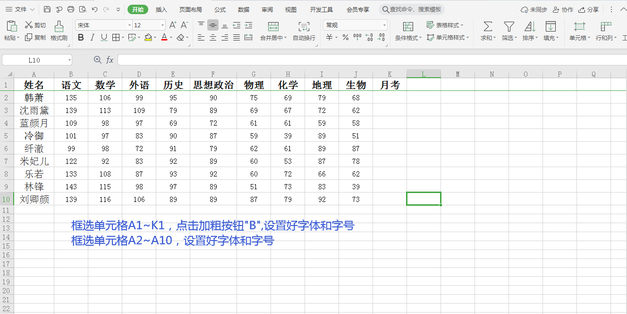627x314 pixels.
Task: Click the search commands input box
Action: pyautogui.click(x=412, y=9)
